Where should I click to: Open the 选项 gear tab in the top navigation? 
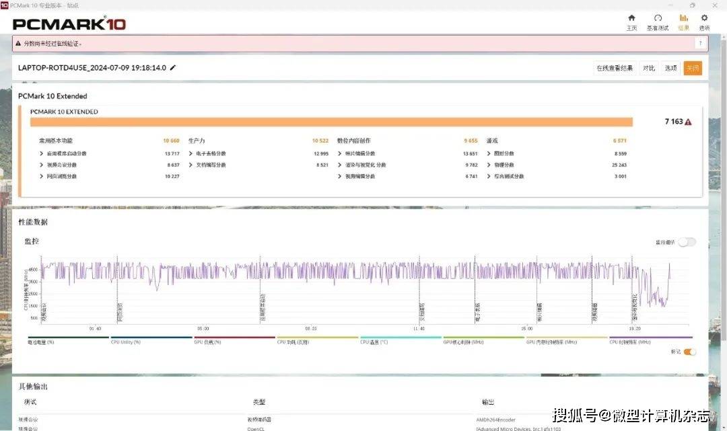(704, 22)
